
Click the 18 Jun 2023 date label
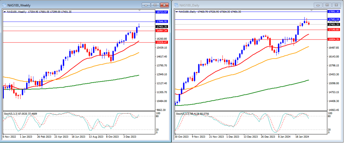79,137
